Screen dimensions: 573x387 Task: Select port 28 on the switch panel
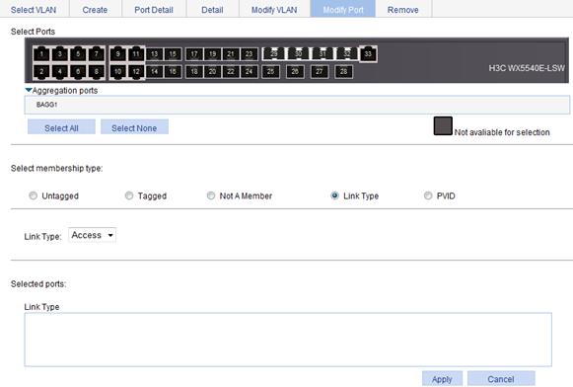[x=344, y=72]
